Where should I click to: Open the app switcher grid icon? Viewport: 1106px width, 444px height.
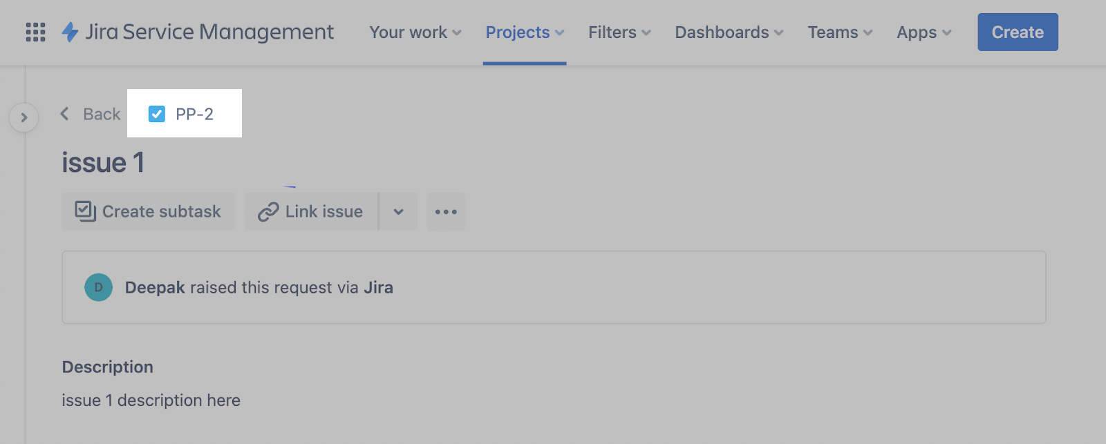(x=35, y=32)
